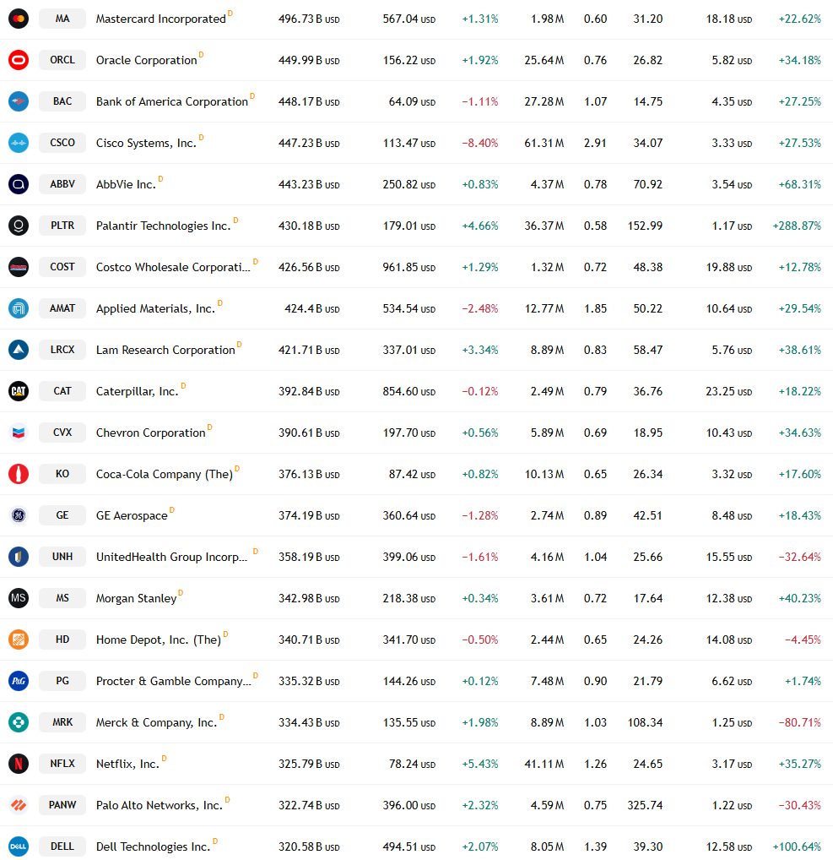833x860 pixels.
Task: Click Caterpillar's 23.25 USD EPS value
Action: (729, 392)
